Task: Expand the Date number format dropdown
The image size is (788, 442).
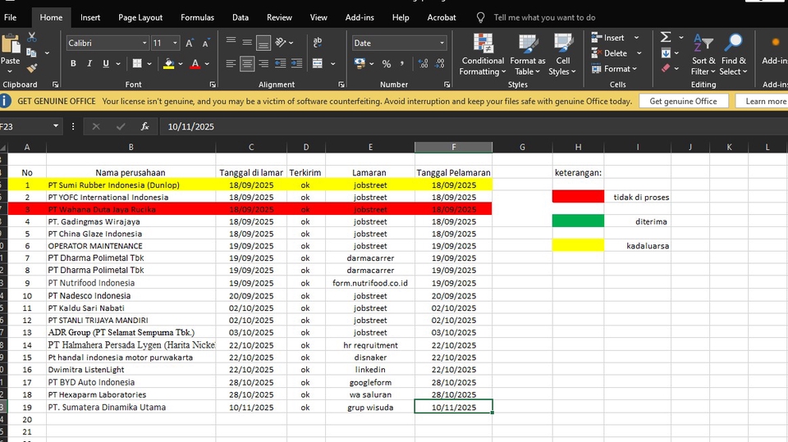Action: 442,43
